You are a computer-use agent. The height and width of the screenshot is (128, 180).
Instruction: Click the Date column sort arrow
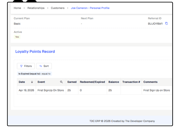click(32, 82)
